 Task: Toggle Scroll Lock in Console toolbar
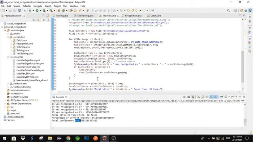pyautogui.click(x=203, y=97)
